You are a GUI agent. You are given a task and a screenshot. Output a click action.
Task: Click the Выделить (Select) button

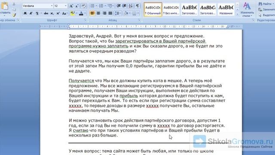pyautogui.click(x=266, y=15)
